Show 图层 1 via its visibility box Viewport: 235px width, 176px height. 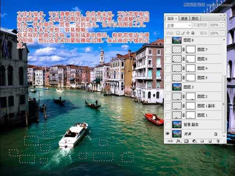168,115
